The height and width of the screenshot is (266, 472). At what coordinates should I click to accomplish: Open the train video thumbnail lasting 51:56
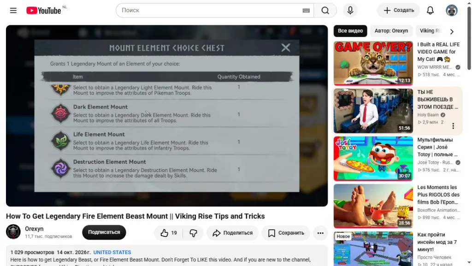click(373, 111)
